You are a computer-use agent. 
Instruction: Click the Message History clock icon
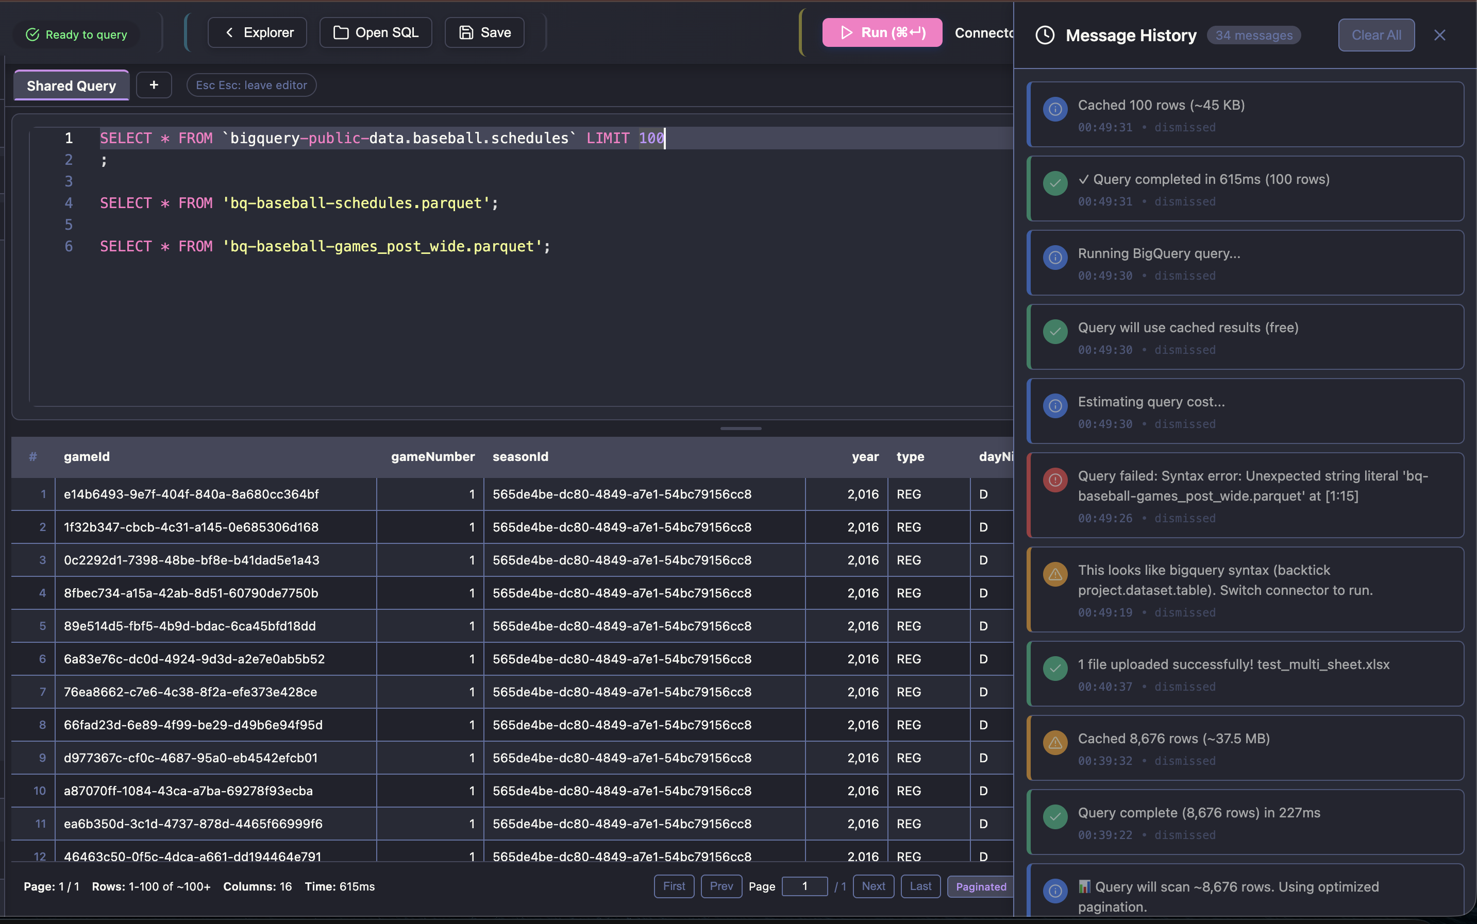pos(1045,36)
